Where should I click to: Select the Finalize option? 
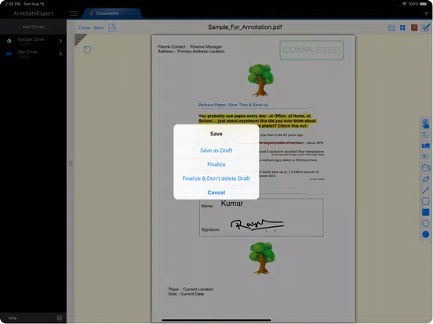tap(216, 164)
